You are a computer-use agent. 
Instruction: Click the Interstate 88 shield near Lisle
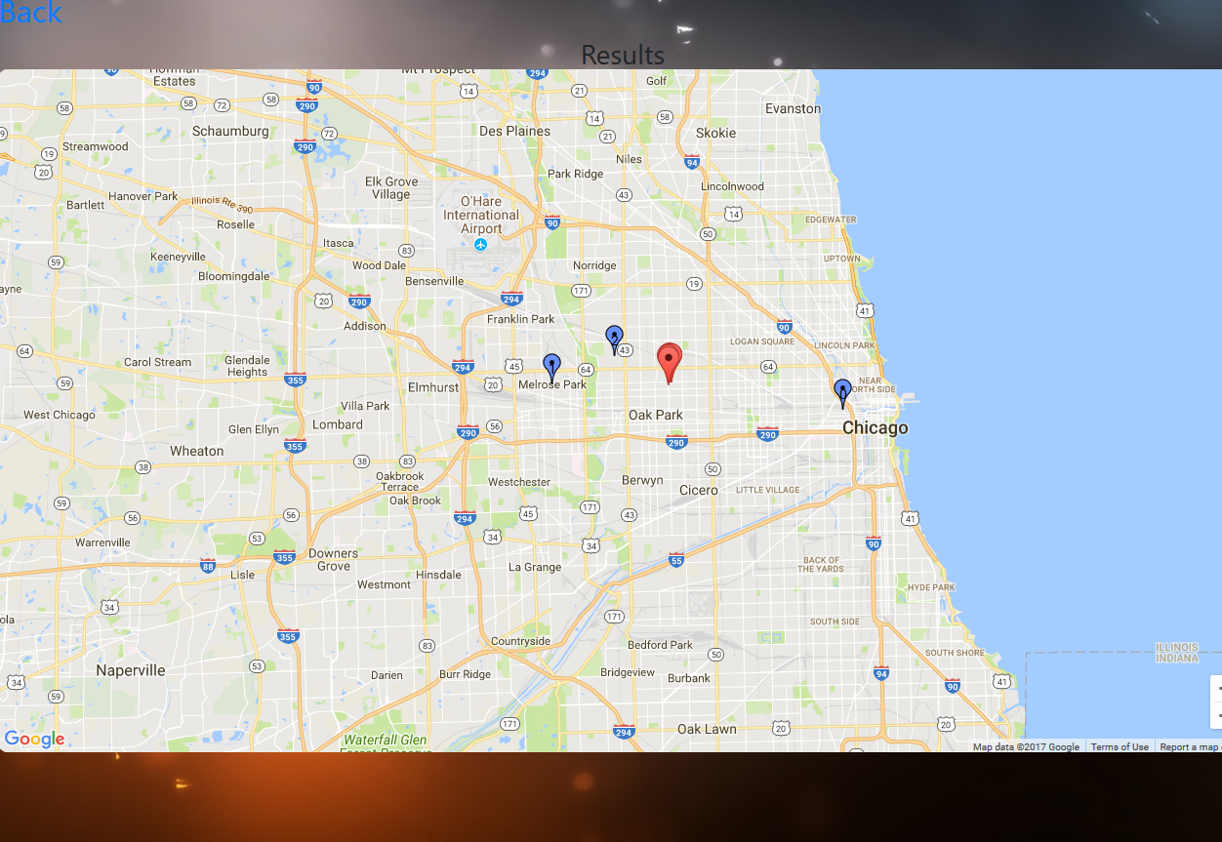pyautogui.click(x=207, y=565)
